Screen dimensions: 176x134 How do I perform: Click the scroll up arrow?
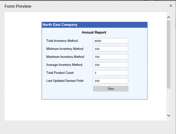[168, 17]
